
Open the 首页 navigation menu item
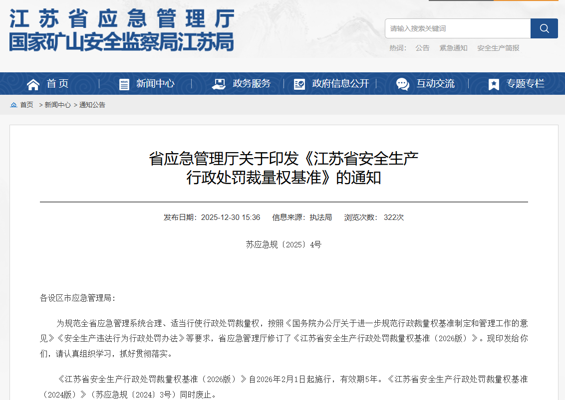(57, 84)
